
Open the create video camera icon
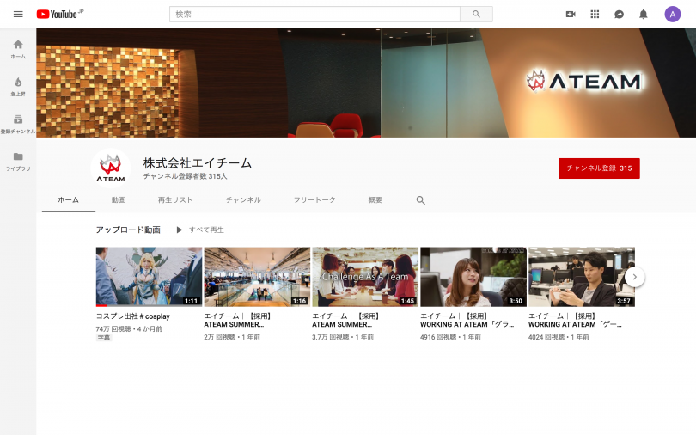point(571,15)
